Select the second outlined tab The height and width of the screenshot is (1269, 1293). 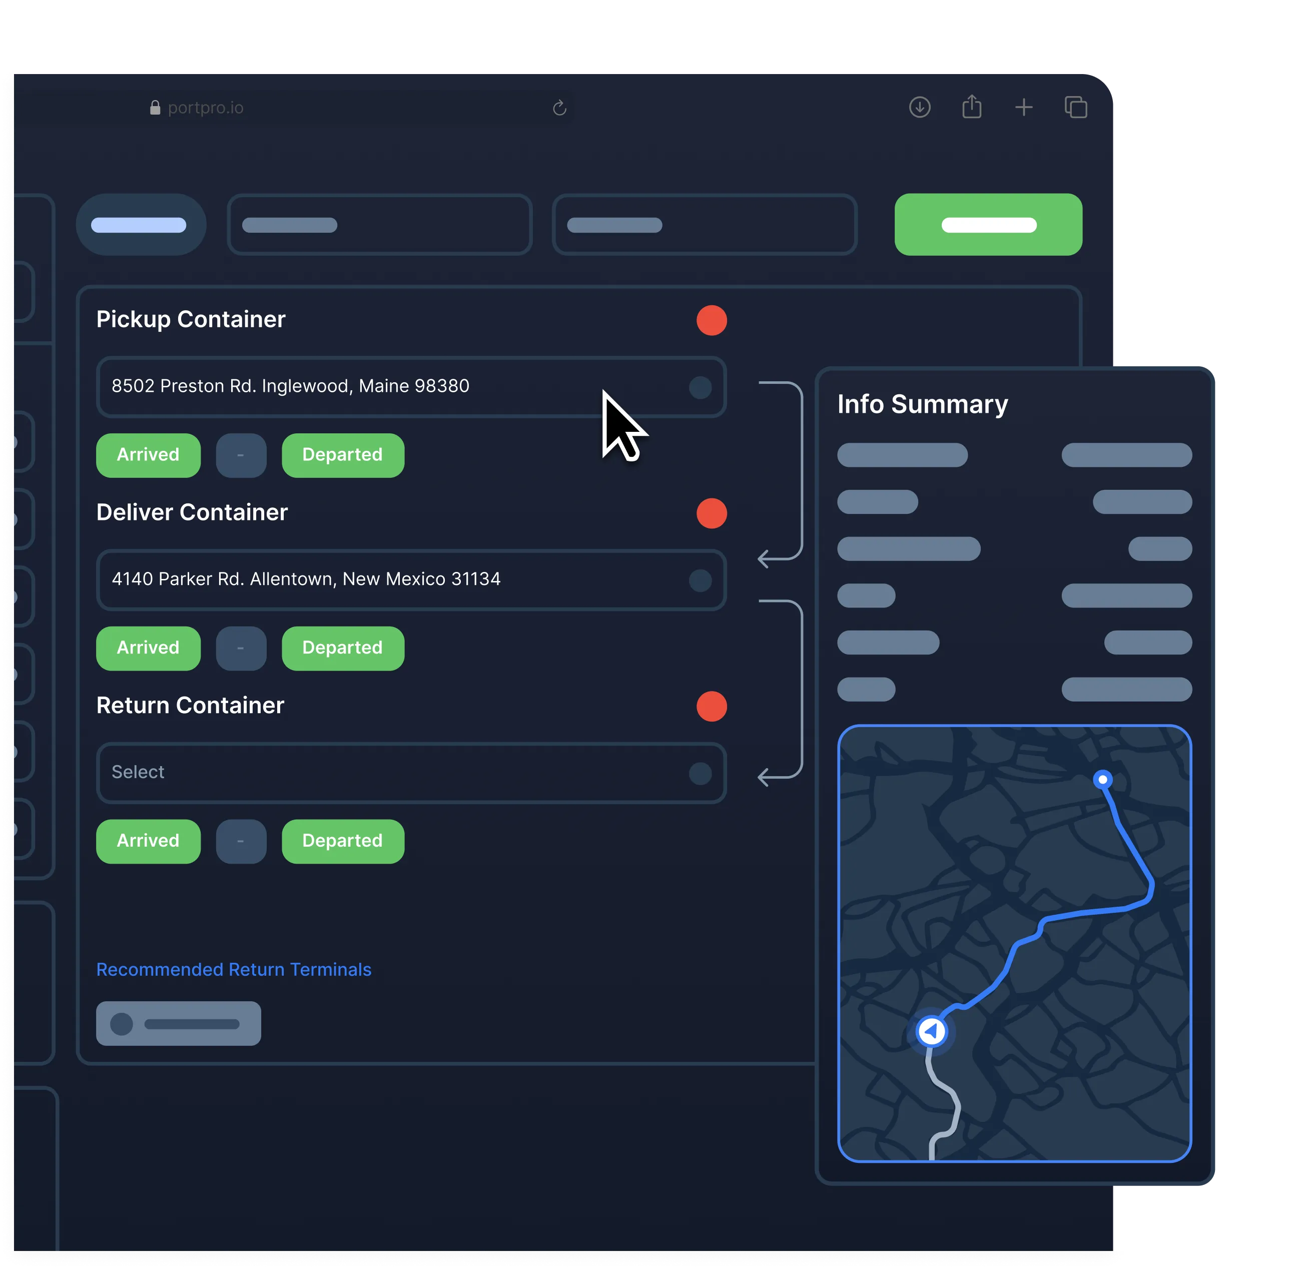(379, 225)
